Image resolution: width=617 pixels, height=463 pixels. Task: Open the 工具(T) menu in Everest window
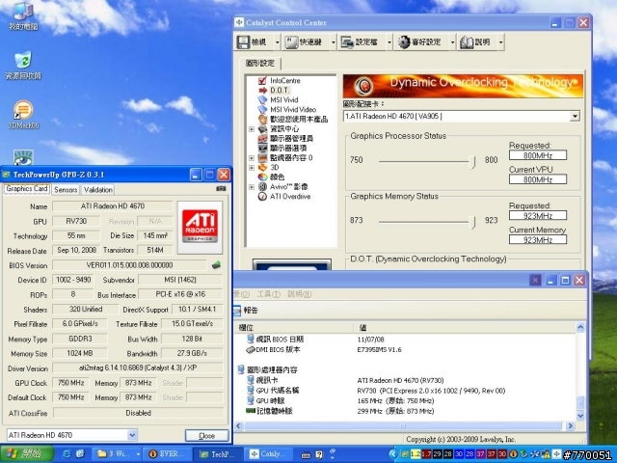(x=268, y=294)
